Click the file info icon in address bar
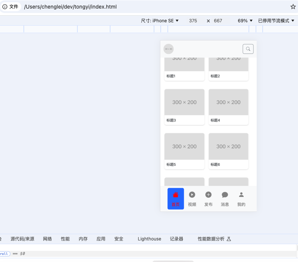 click(5, 7)
